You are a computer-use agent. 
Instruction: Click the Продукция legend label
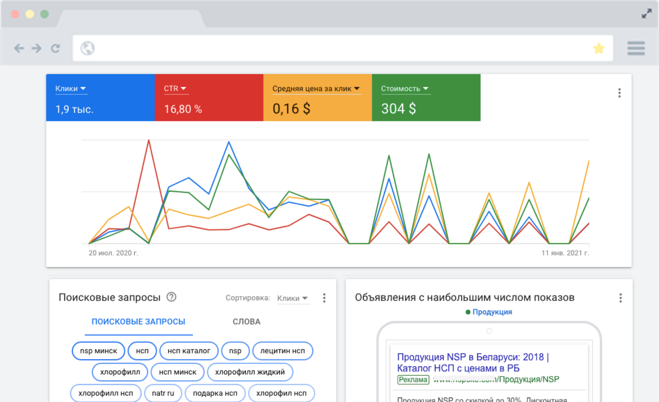(492, 312)
